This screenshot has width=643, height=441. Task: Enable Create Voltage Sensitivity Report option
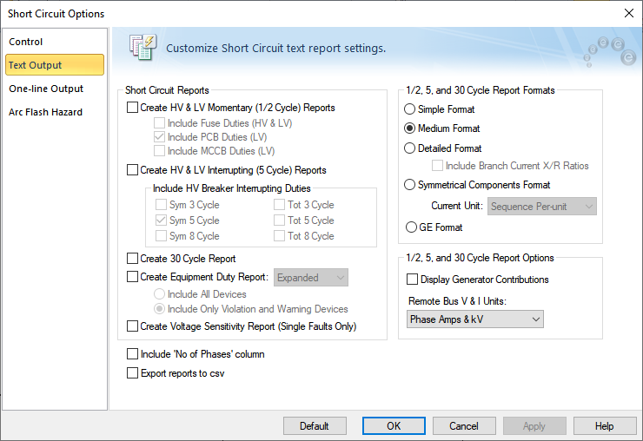point(133,326)
